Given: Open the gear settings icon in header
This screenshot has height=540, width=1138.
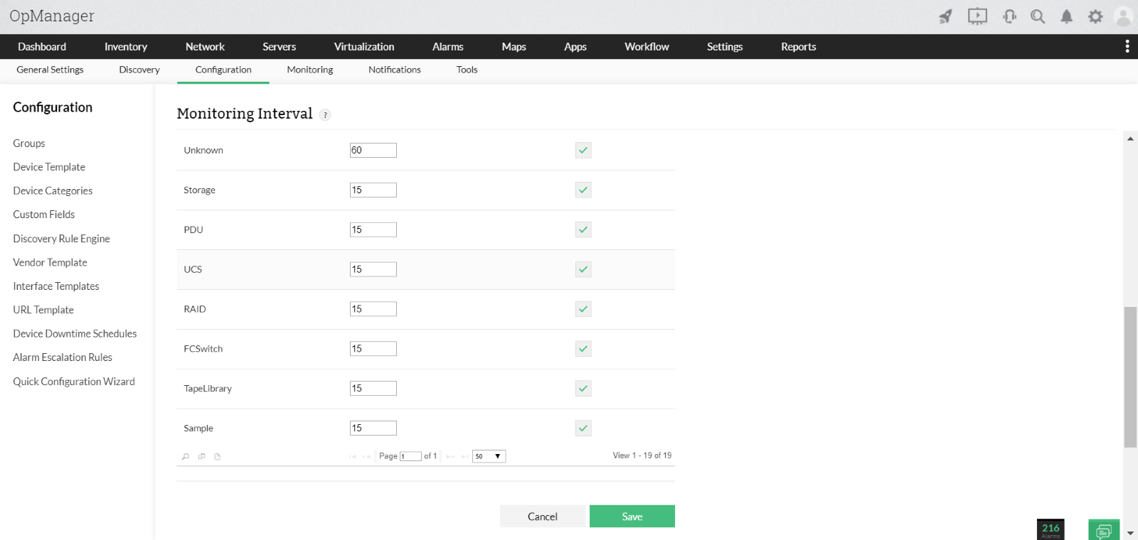Looking at the screenshot, I should (1095, 16).
